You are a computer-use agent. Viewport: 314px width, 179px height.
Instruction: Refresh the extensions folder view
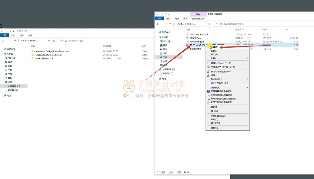[54, 41]
